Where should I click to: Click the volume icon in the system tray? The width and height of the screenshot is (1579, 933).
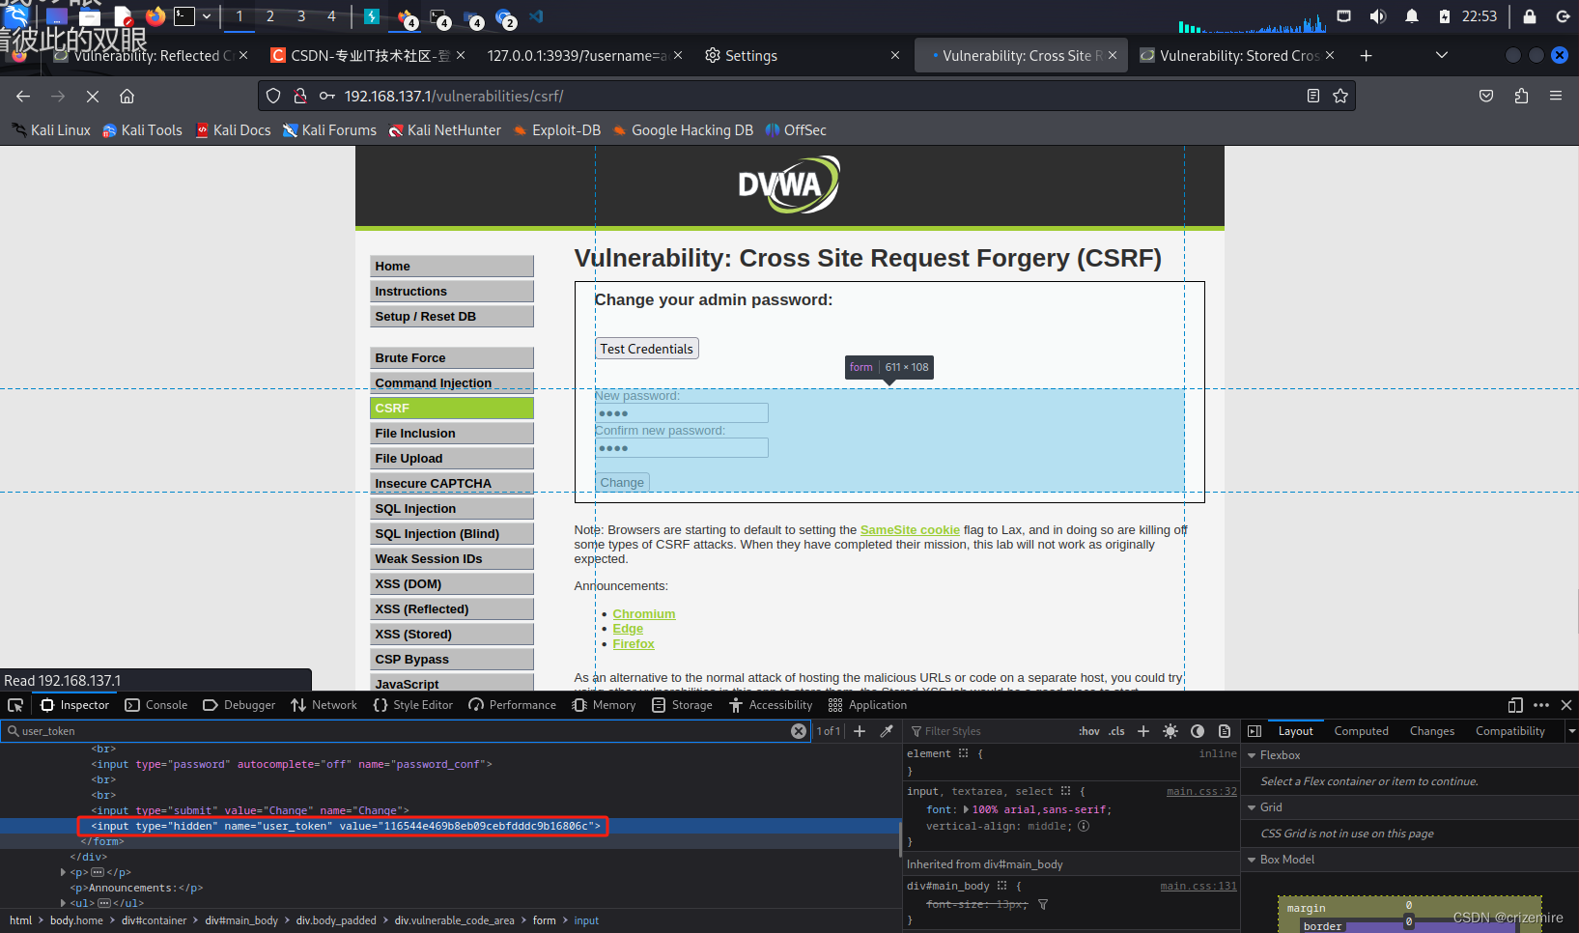(1377, 15)
